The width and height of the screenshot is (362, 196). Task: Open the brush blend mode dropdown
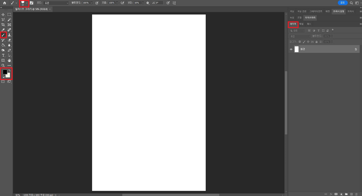[56, 3]
